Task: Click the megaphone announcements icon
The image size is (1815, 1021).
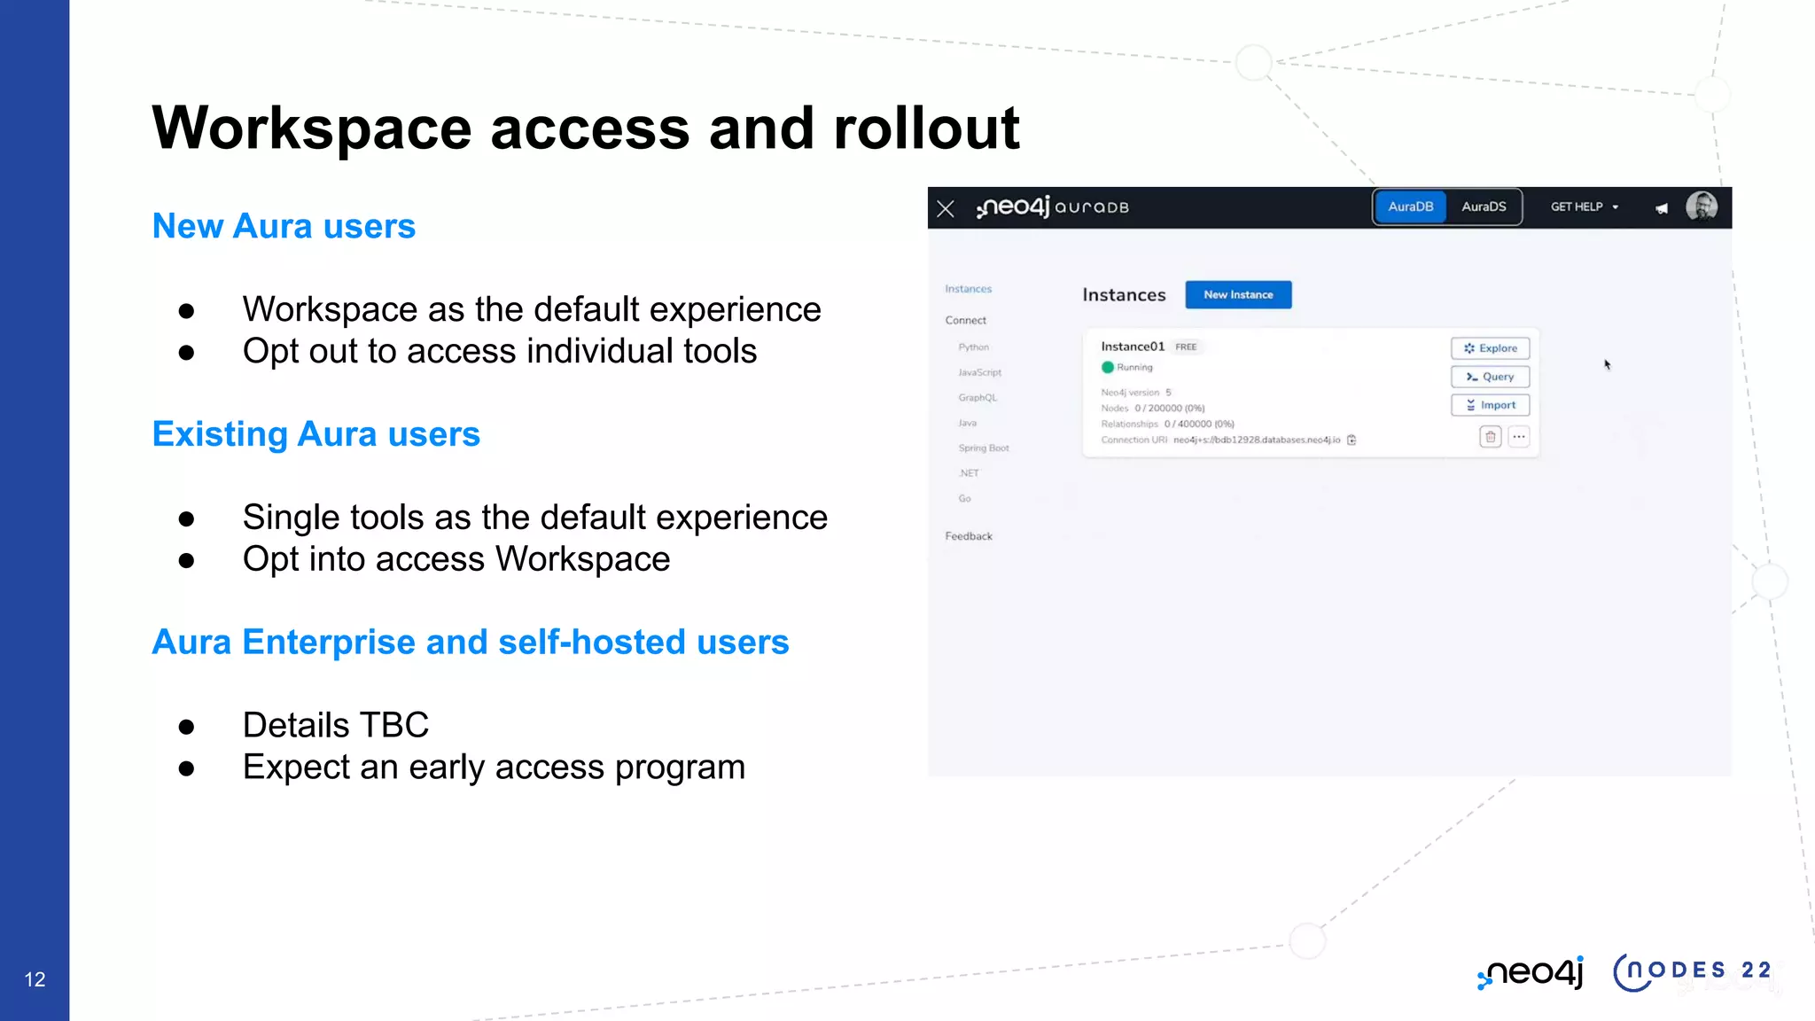Action: click(1662, 208)
